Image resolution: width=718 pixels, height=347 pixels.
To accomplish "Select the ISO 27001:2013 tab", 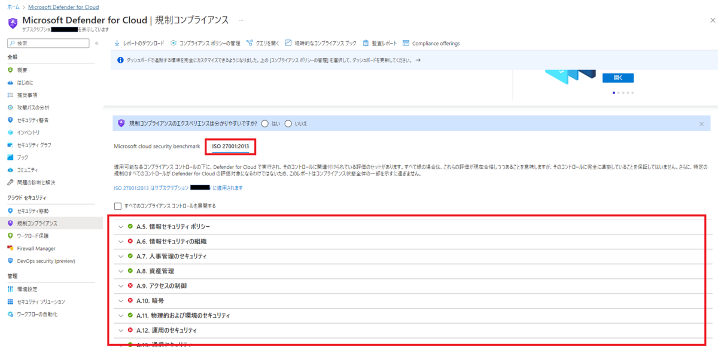I will pos(230,146).
